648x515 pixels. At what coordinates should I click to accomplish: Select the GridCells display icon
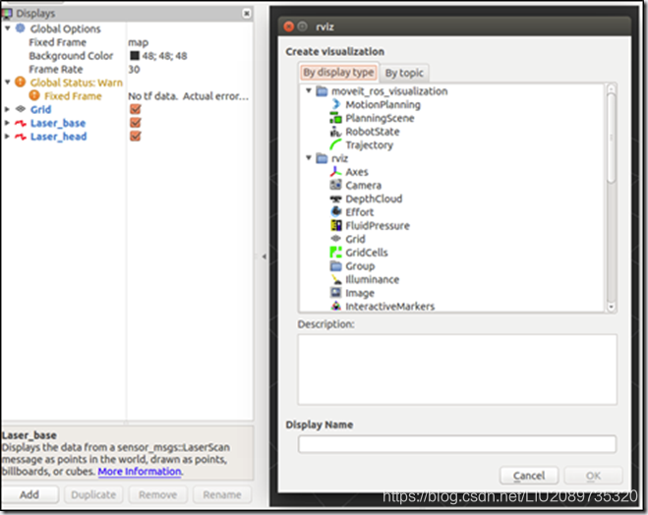coord(335,253)
